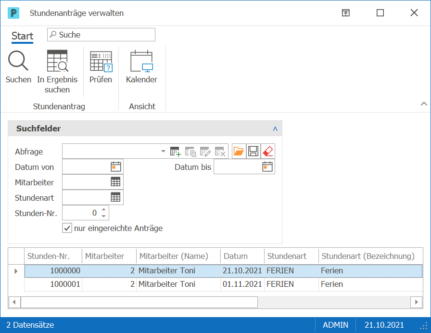This screenshot has width=431, height=333.
Task: Click the scroll right arrow
Action: [x=417, y=302]
